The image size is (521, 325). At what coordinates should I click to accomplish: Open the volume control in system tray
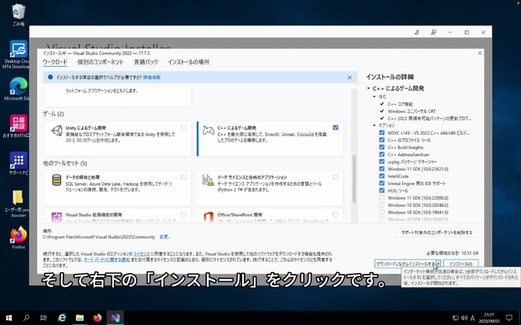click(x=464, y=318)
